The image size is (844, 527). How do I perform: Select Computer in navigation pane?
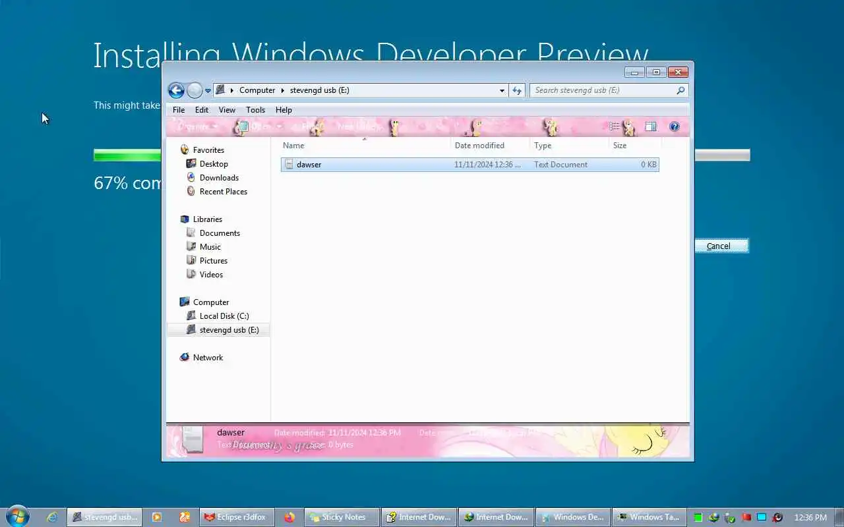coord(211,302)
